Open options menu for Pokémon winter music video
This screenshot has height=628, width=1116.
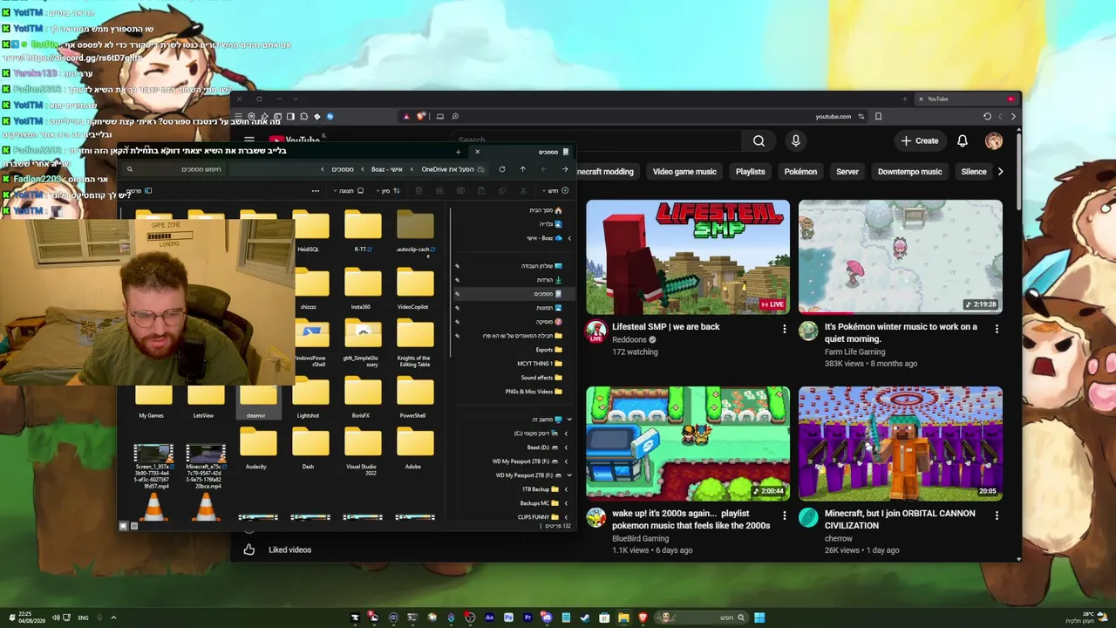[x=997, y=329]
